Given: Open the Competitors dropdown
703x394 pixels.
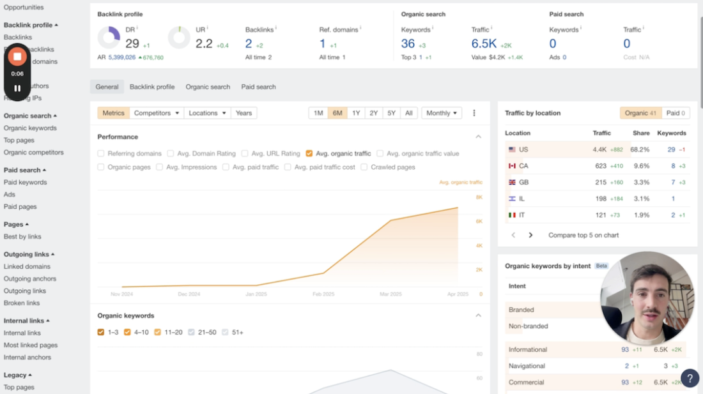Looking at the screenshot, I should pyautogui.click(x=157, y=112).
